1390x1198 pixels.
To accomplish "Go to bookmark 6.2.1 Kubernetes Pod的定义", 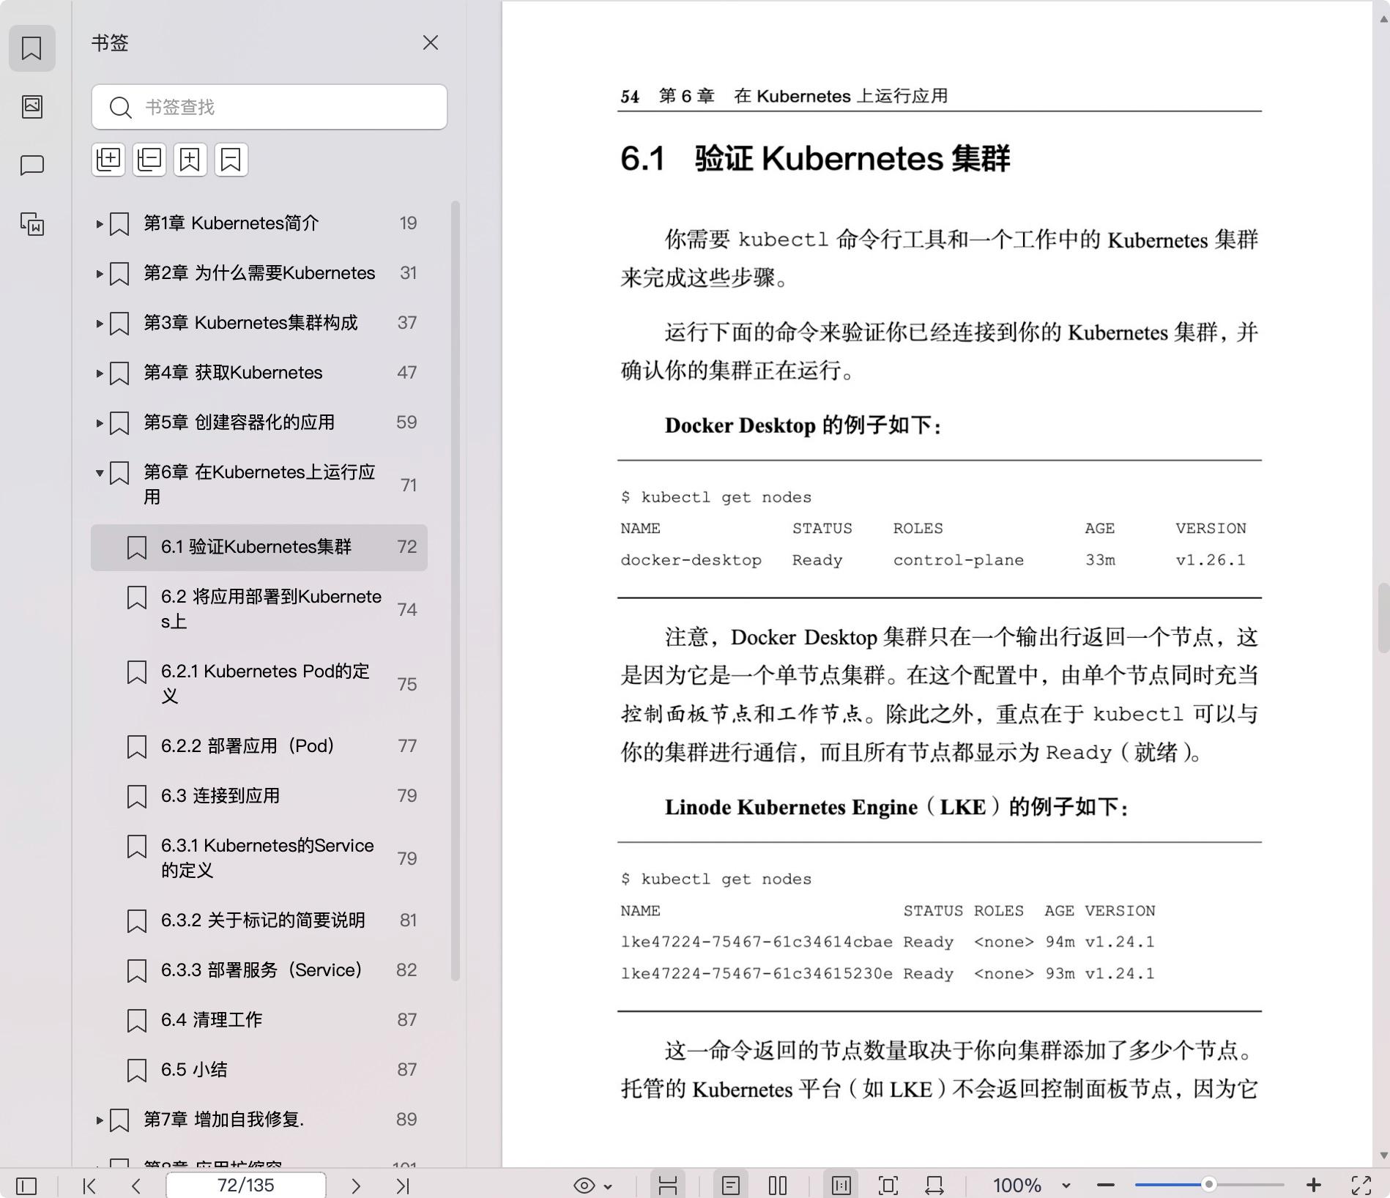I will 259,684.
